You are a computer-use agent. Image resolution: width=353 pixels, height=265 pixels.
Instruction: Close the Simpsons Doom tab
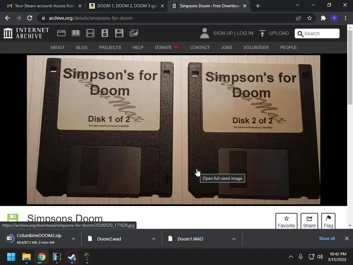click(245, 6)
